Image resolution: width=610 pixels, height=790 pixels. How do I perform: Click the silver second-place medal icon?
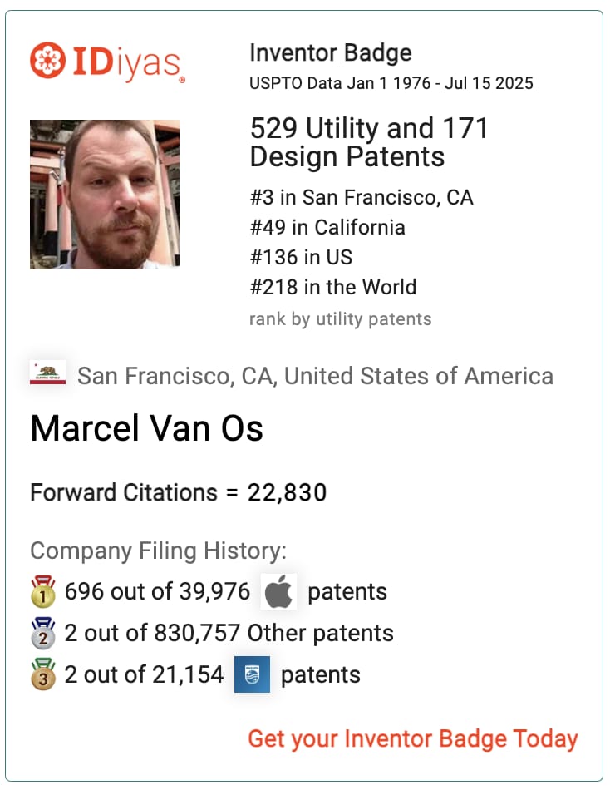[x=43, y=634]
